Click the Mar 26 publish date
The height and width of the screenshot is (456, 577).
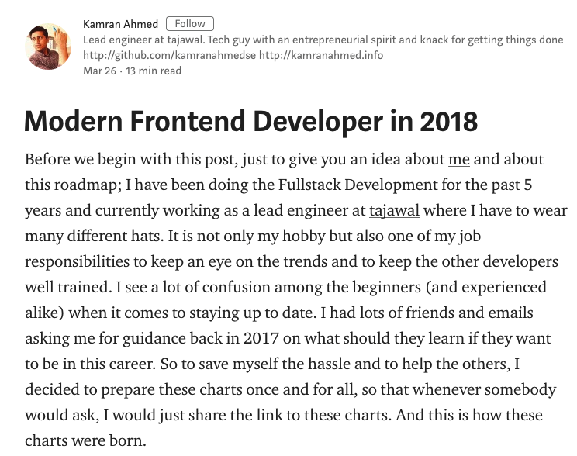pyautogui.click(x=100, y=71)
